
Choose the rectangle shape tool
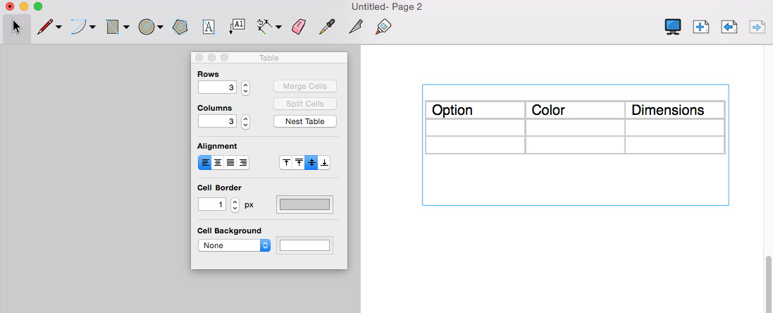113,27
